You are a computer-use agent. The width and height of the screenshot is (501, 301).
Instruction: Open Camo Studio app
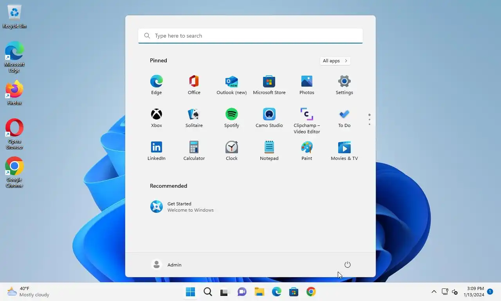tap(269, 118)
